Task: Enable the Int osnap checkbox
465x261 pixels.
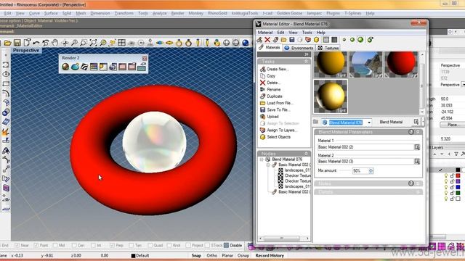Action: coord(93,245)
